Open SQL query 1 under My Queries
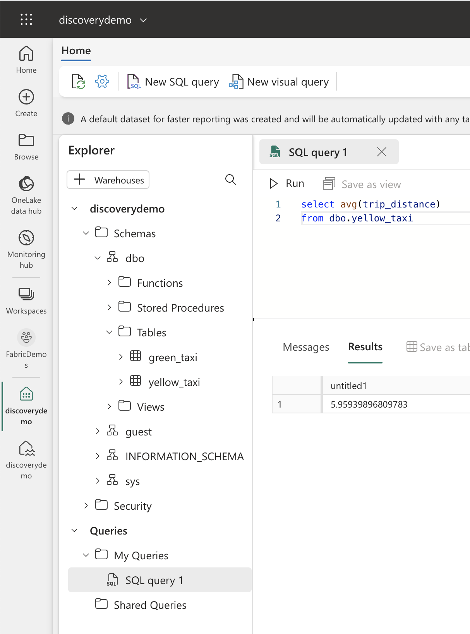 (160, 580)
